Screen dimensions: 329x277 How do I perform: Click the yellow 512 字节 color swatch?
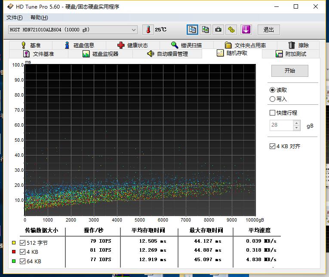click(14, 243)
